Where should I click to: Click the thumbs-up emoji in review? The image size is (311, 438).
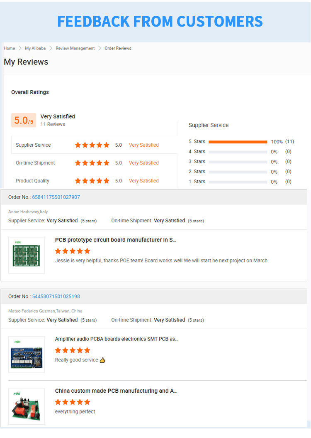102,360
